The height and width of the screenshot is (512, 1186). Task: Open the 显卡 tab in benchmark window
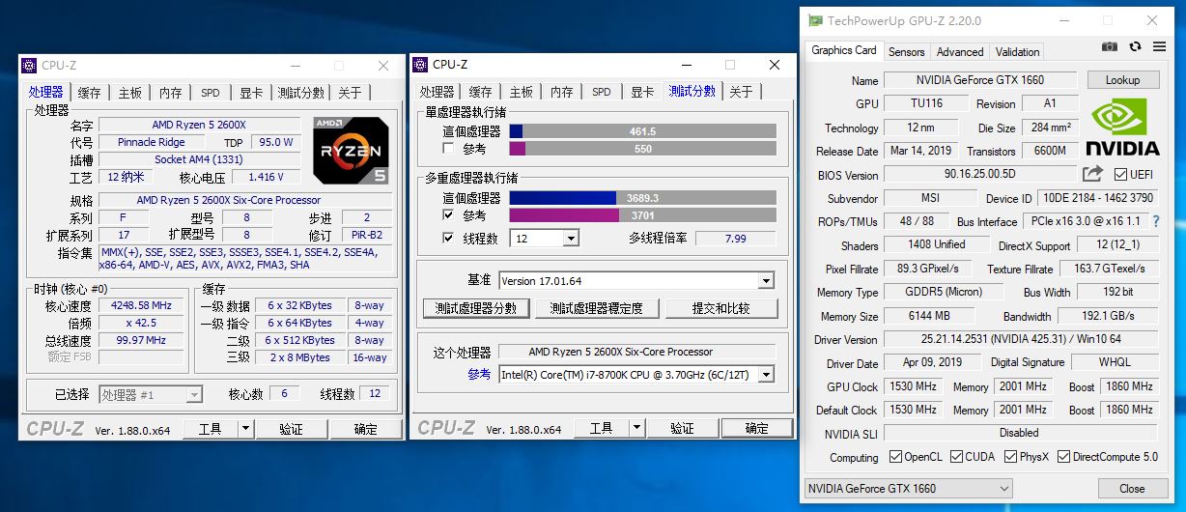[x=642, y=92]
